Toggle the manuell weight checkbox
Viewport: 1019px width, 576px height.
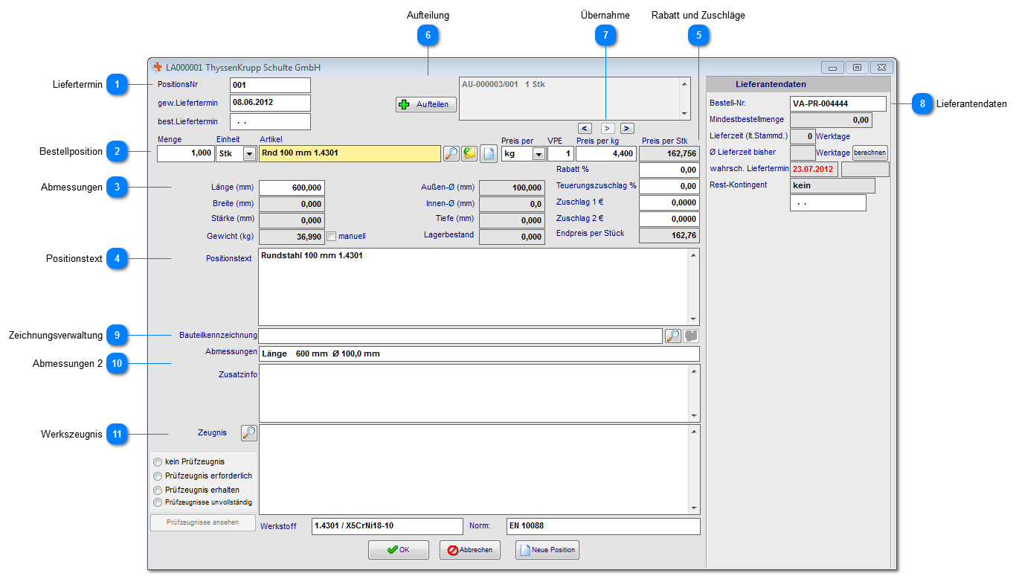coord(332,236)
